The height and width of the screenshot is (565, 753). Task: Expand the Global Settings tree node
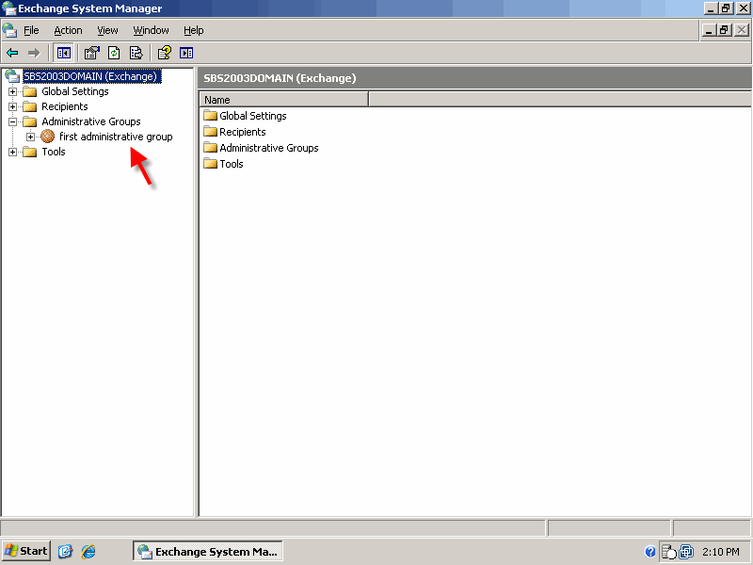[13, 91]
